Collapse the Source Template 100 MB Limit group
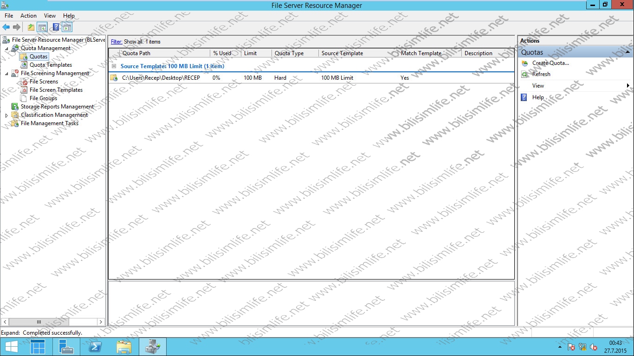Viewport: 634px width, 356px height. pos(114,66)
